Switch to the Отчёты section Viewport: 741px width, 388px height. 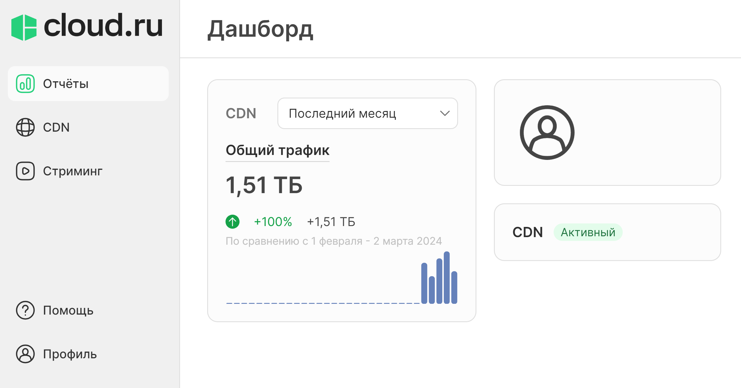pos(66,84)
